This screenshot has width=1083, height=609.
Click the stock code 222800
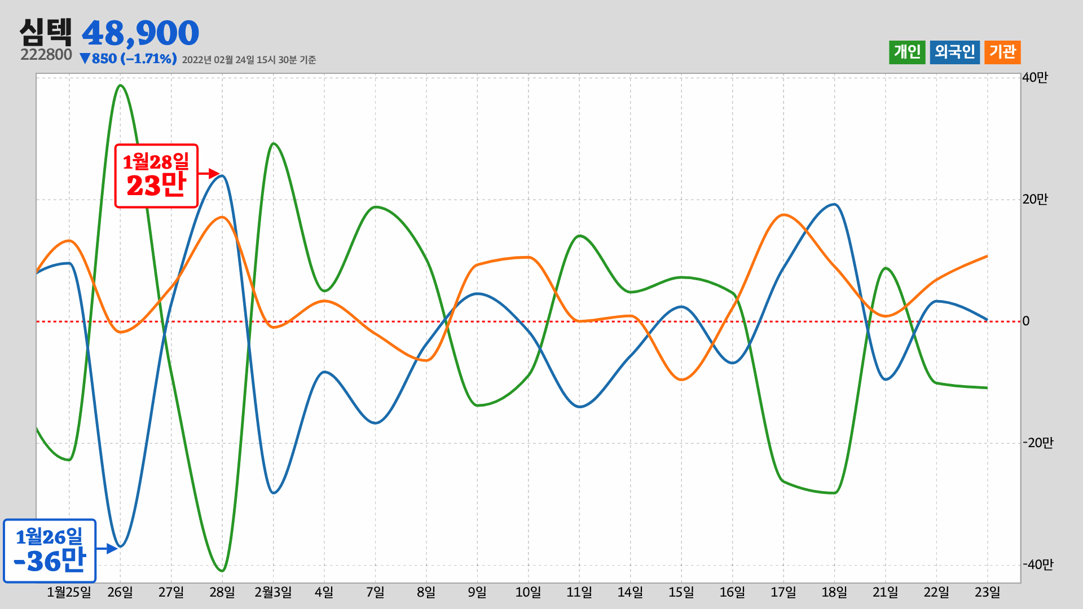pyautogui.click(x=46, y=55)
